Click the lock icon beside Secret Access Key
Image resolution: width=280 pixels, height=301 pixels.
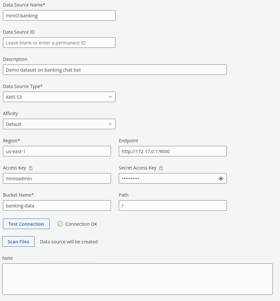click(161, 168)
